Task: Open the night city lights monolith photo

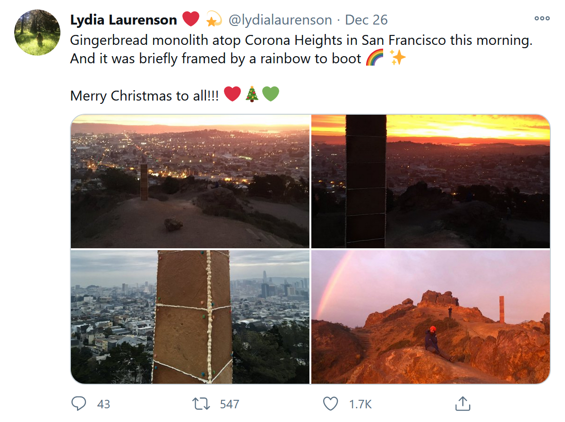Action: pos(190,181)
